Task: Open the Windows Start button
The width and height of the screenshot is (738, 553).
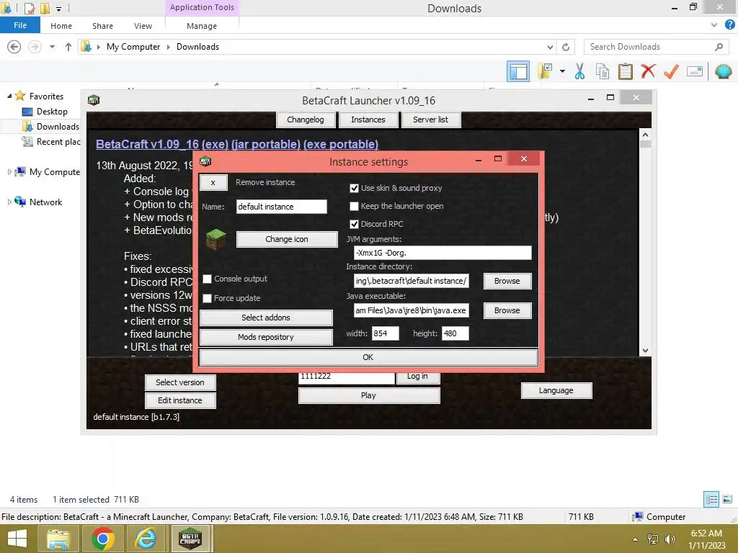Action: pos(17,539)
